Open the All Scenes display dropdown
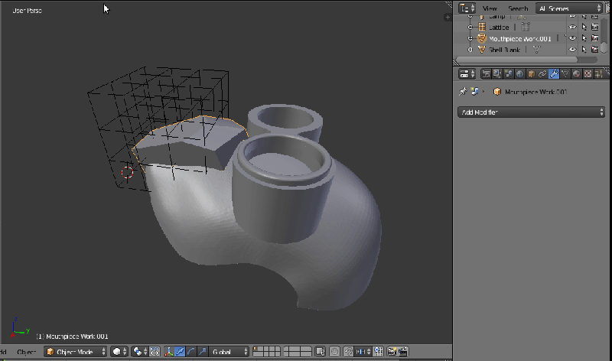 (569, 8)
